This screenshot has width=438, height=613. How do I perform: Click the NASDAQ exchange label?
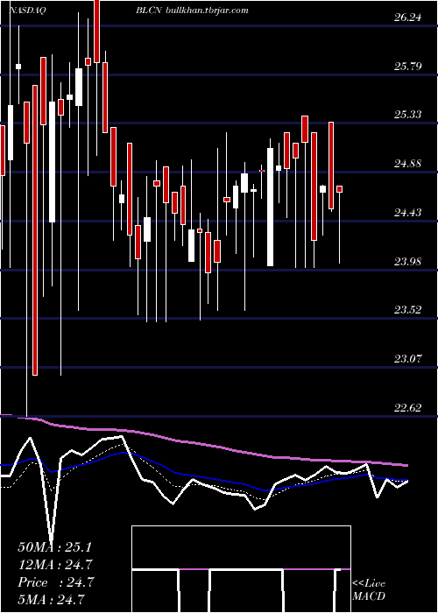coord(28,11)
